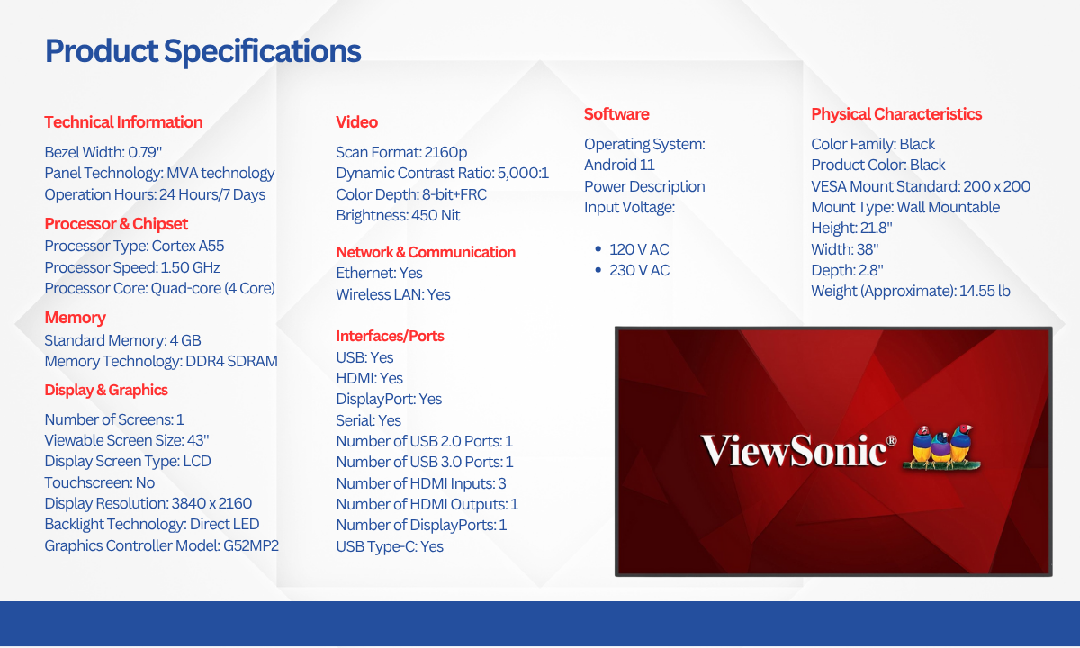Select 'Color Family: Black' line
1080x648 pixels.
click(x=873, y=144)
